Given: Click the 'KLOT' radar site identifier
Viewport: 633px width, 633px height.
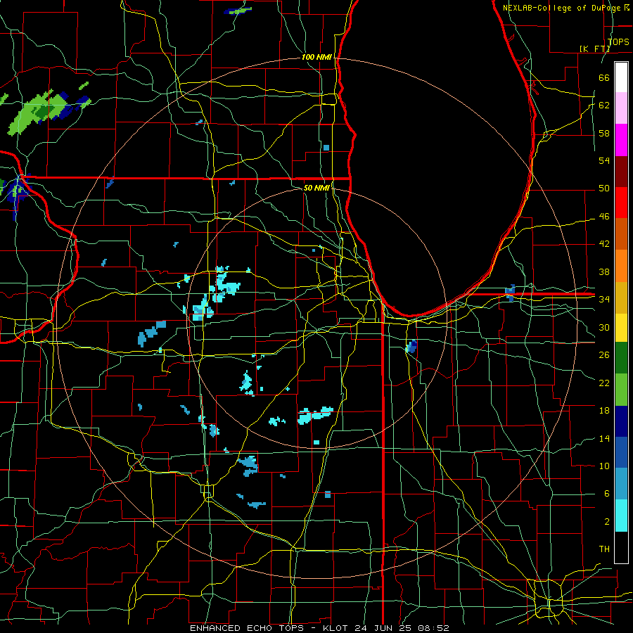Looking at the screenshot, I should click(337, 628).
